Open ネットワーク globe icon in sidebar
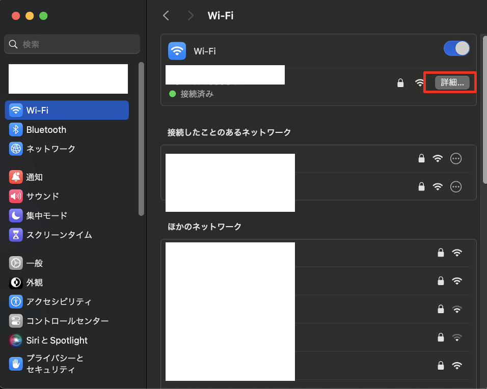Screen dimensions: 487x389 pos(16,149)
